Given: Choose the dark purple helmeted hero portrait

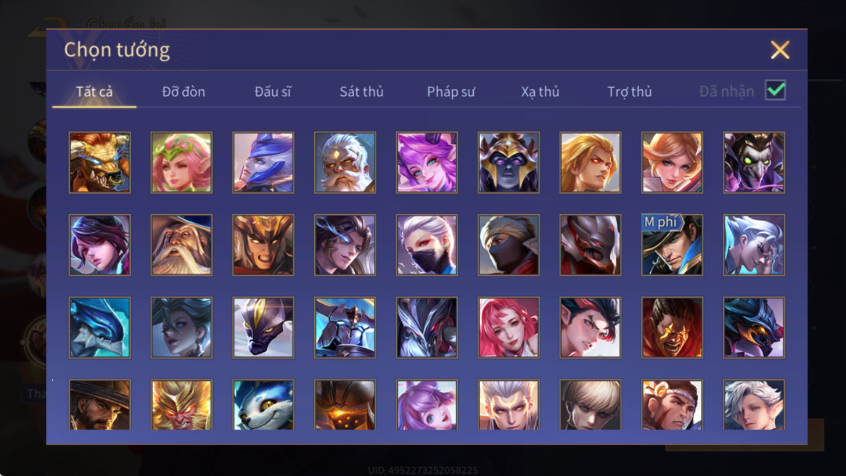Looking at the screenshot, I should click(509, 163).
